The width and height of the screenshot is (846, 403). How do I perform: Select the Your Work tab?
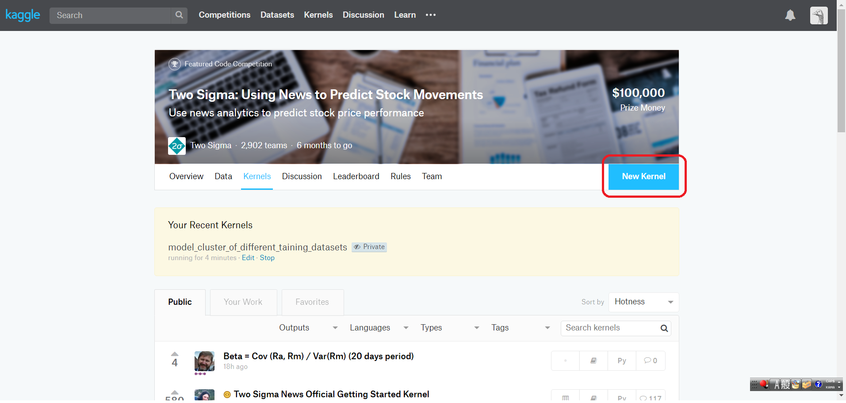pos(243,302)
